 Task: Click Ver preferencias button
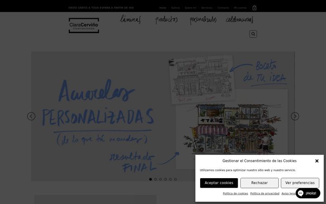coord(300,183)
